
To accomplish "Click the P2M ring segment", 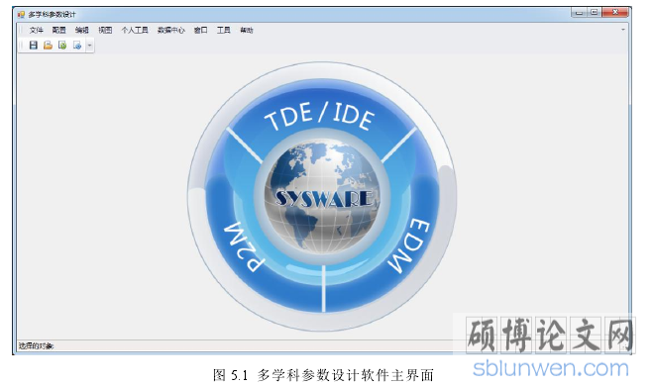I will 245,246.
